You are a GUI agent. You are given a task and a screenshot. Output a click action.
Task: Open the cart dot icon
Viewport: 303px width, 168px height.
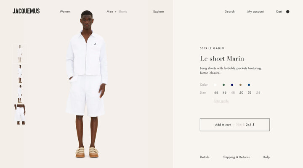(x=287, y=12)
